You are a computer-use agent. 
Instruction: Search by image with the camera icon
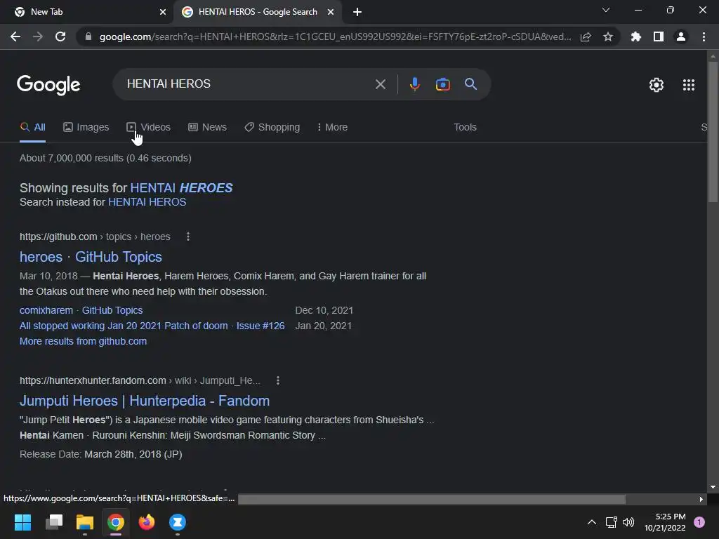point(442,84)
